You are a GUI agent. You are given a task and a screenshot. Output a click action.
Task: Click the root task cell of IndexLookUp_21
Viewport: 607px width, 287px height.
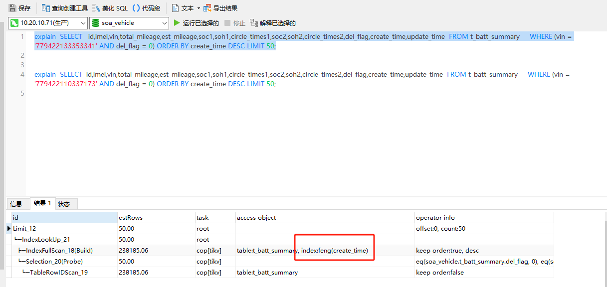(x=215, y=240)
